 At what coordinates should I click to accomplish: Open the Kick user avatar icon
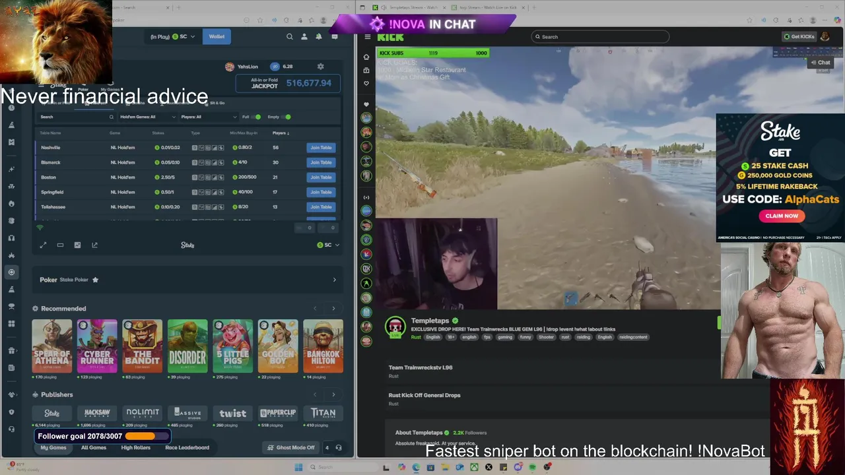(825, 37)
